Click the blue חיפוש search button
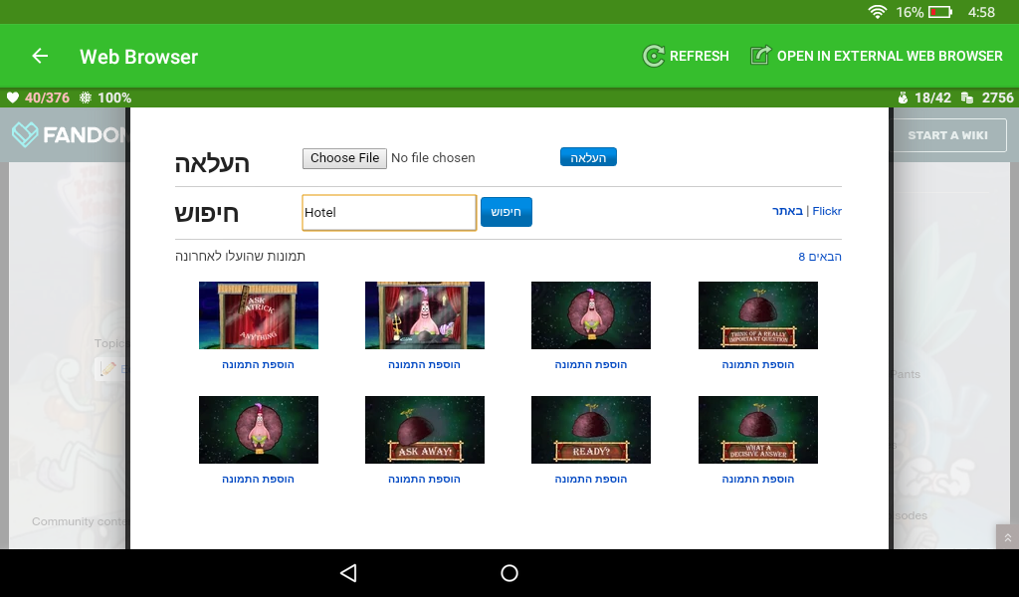 pos(507,212)
